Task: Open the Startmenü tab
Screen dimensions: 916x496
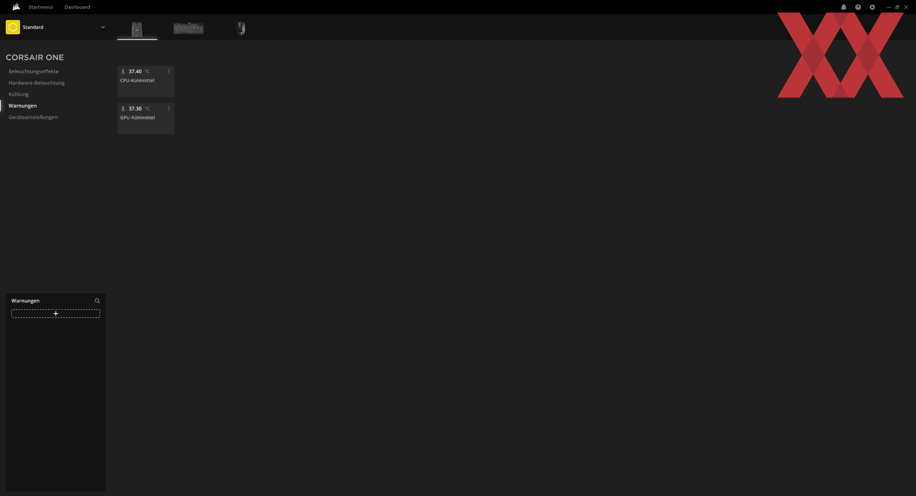Action: coord(41,7)
